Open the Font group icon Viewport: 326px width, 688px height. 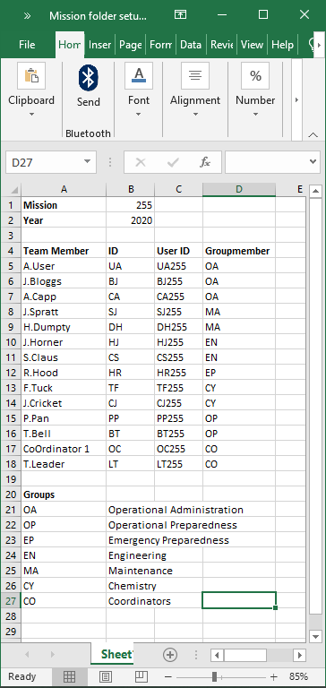139,75
